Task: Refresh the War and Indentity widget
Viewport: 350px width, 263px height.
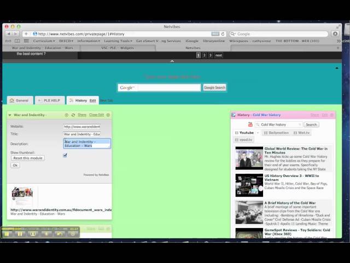Action: [x=73, y=115]
